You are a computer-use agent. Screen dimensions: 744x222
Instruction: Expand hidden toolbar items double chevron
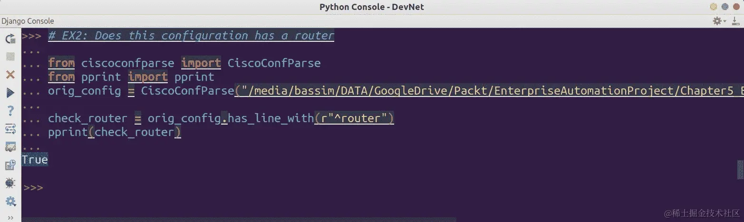tap(10, 218)
